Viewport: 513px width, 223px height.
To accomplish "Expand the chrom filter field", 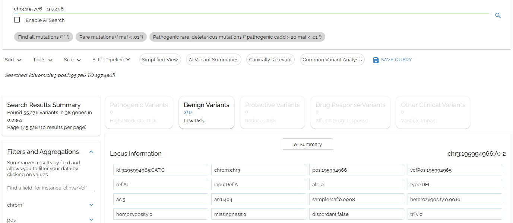I will (x=91, y=205).
